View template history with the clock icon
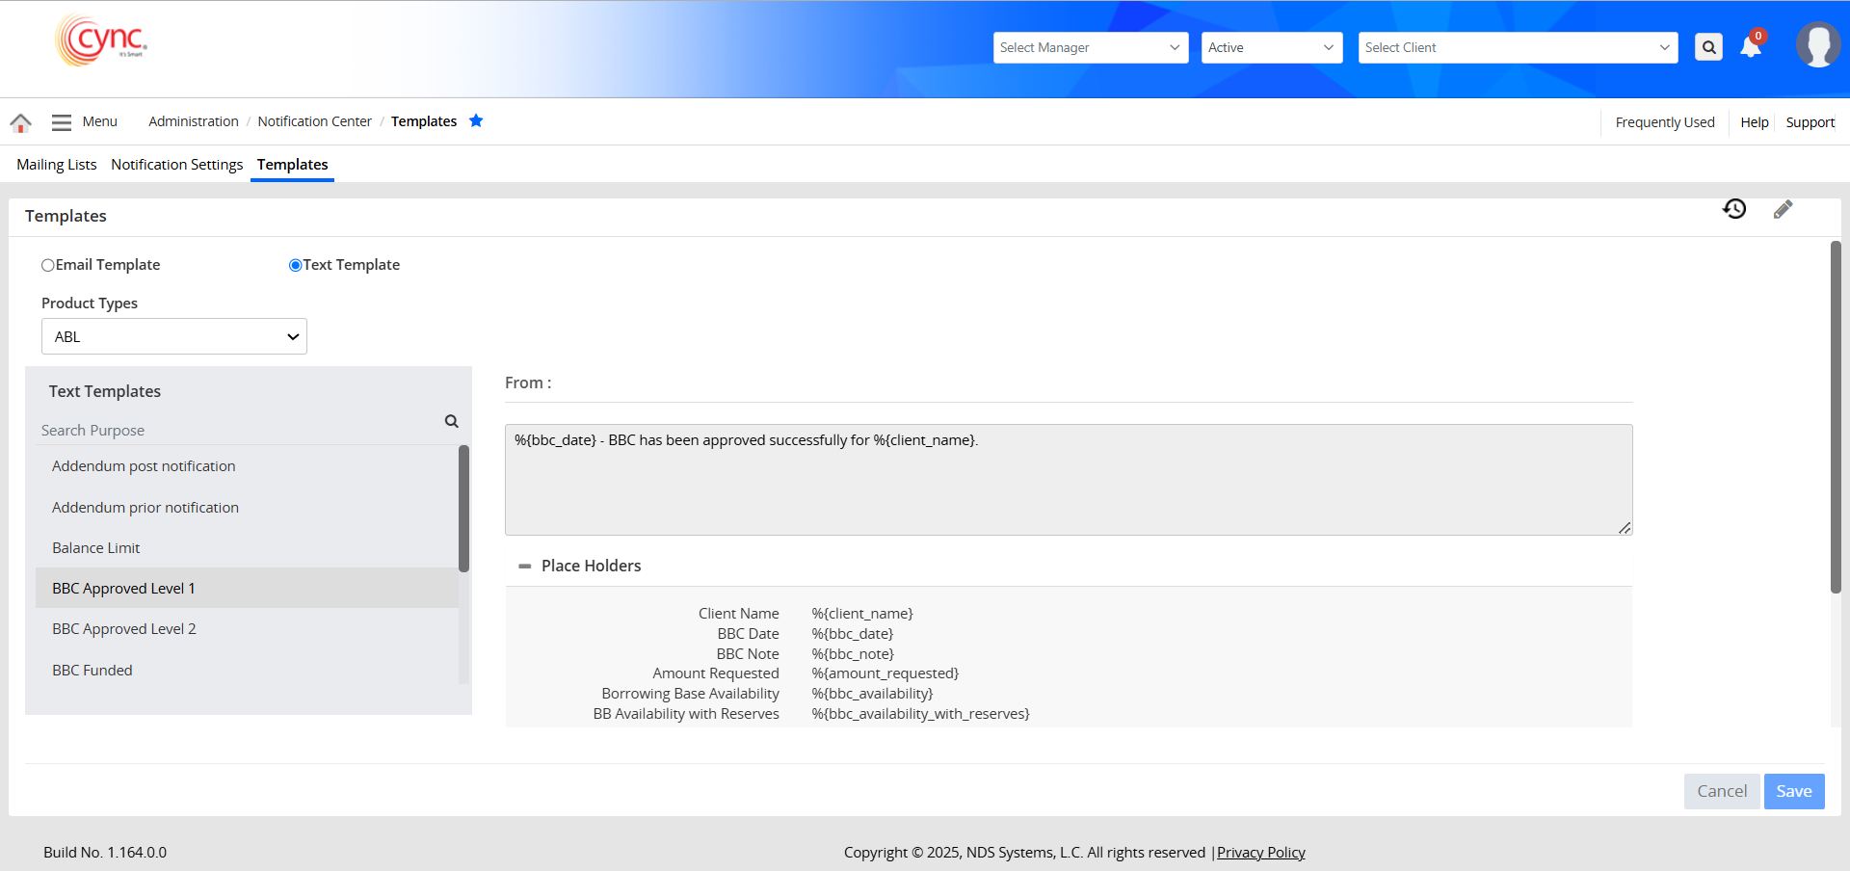The width and height of the screenshot is (1850, 871). (x=1734, y=209)
